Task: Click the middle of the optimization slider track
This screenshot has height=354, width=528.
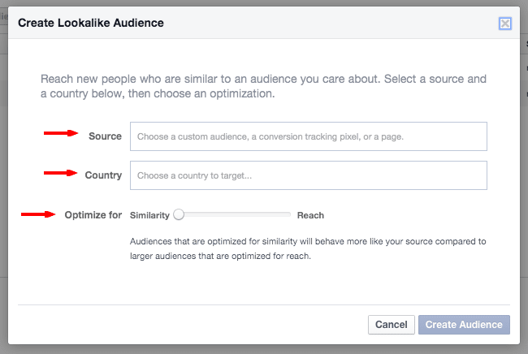Action: point(234,215)
